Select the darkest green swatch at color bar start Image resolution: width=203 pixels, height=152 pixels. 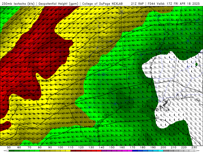tap(11, 151)
